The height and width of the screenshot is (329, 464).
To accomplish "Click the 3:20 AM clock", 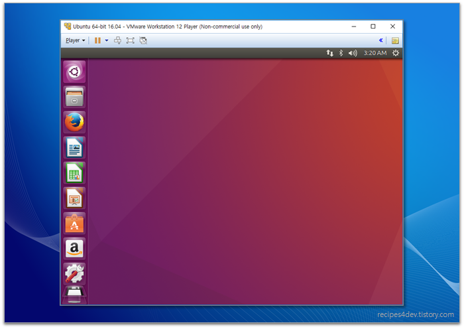I will [375, 53].
